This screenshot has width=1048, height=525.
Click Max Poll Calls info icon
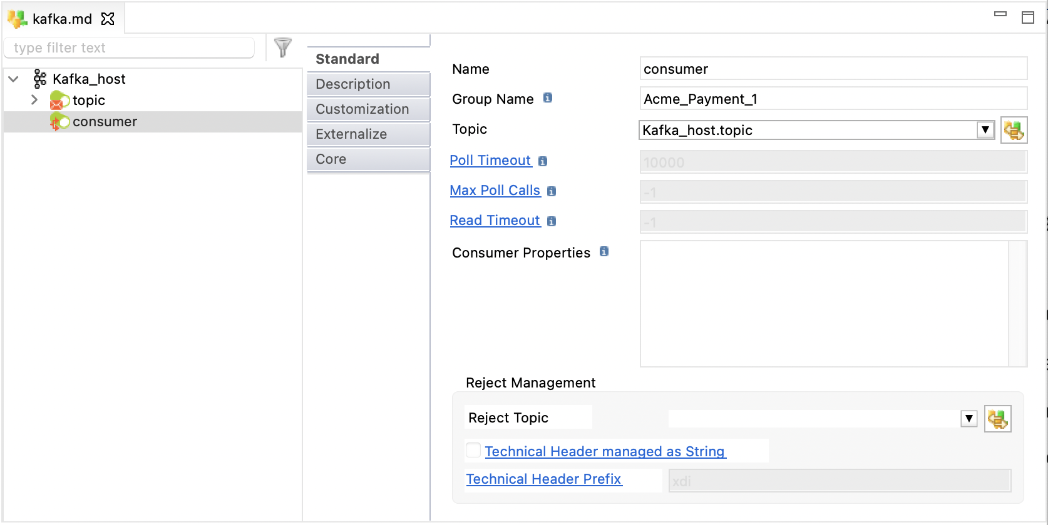(x=552, y=191)
